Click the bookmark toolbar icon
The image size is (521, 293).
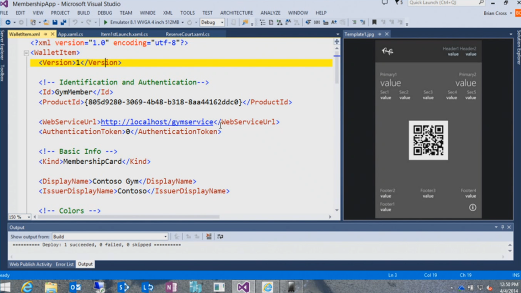coord(374,22)
